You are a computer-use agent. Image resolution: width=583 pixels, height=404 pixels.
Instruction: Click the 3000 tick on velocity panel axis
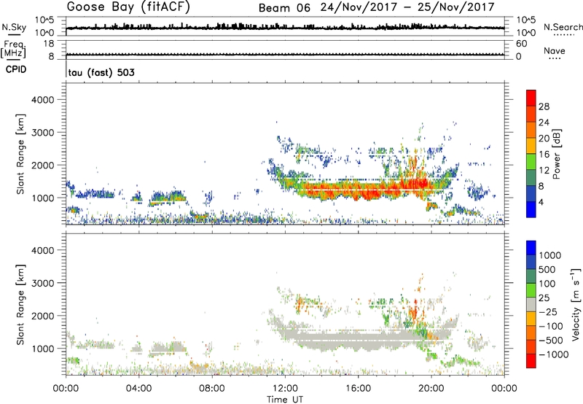43,283
